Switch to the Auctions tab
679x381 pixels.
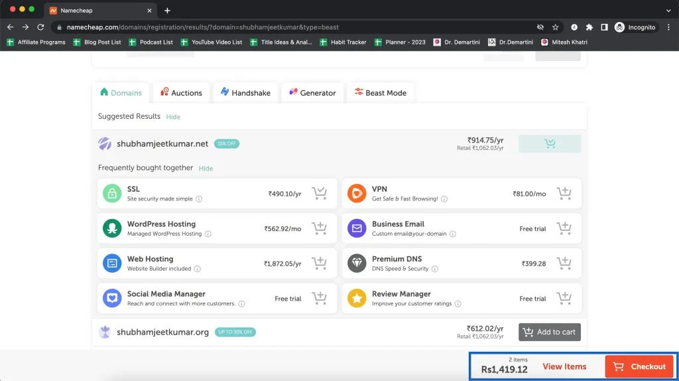(181, 93)
